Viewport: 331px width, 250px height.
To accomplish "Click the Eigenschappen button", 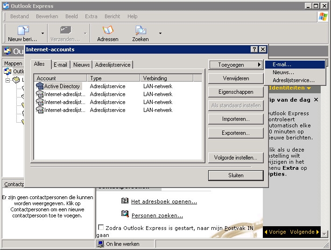I will [236, 92].
